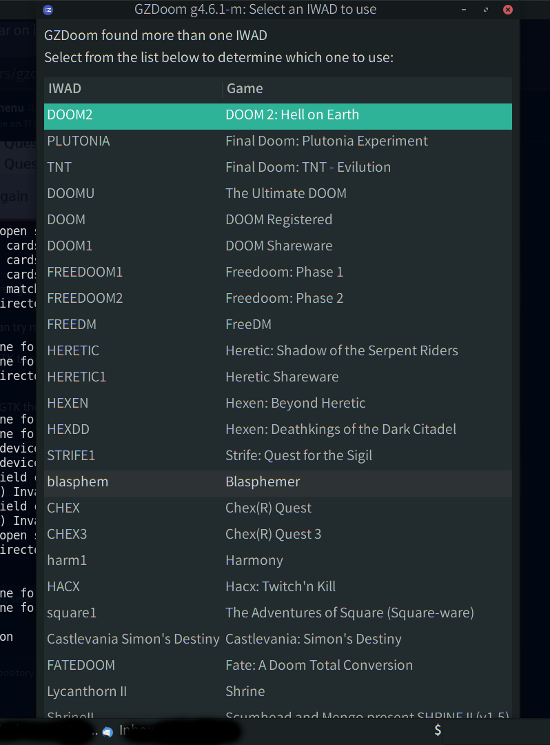550x745 pixels.
Task: Select Final Doom: Plutonia Experiment
Action: tap(276, 141)
